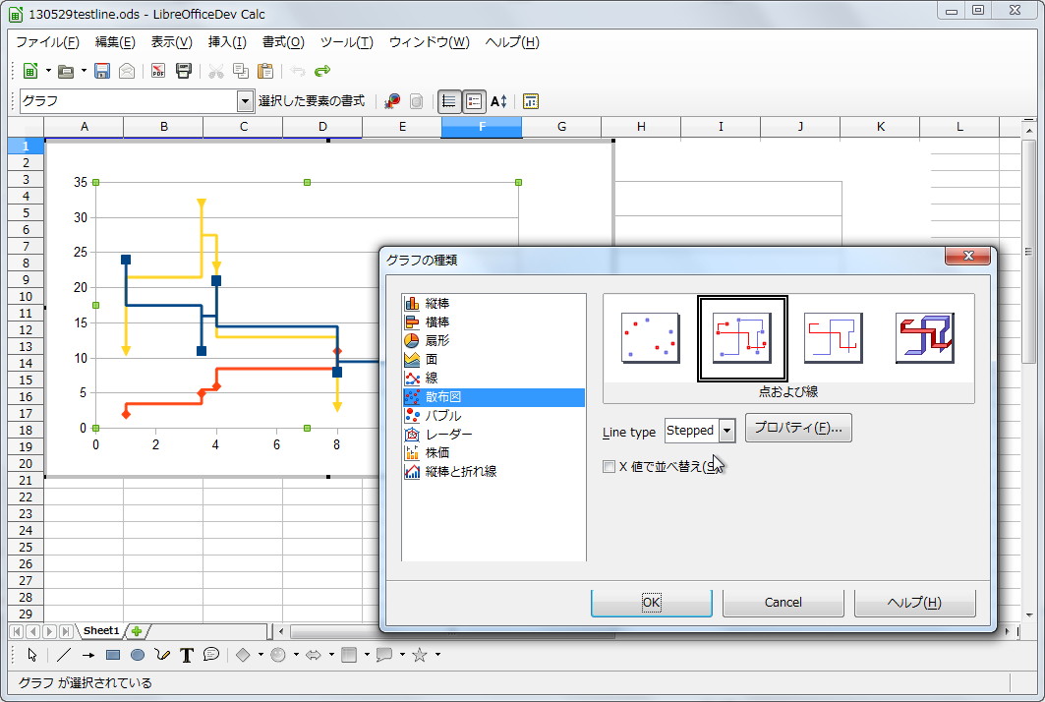This screenshot has width=1045, height=702.
Task: Click the New spreadsheet icon in toolbar
Action: [30, 71]
